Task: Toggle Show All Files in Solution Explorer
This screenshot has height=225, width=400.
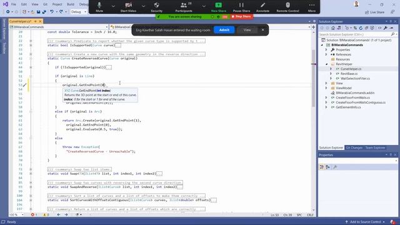Action: 372,28
